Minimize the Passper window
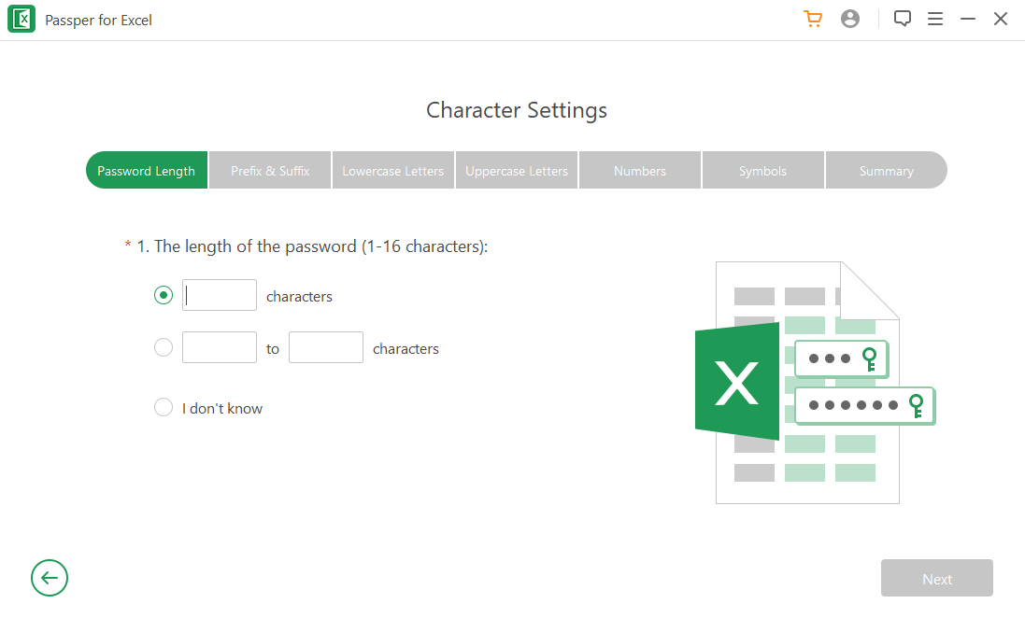 coord(968,19)
